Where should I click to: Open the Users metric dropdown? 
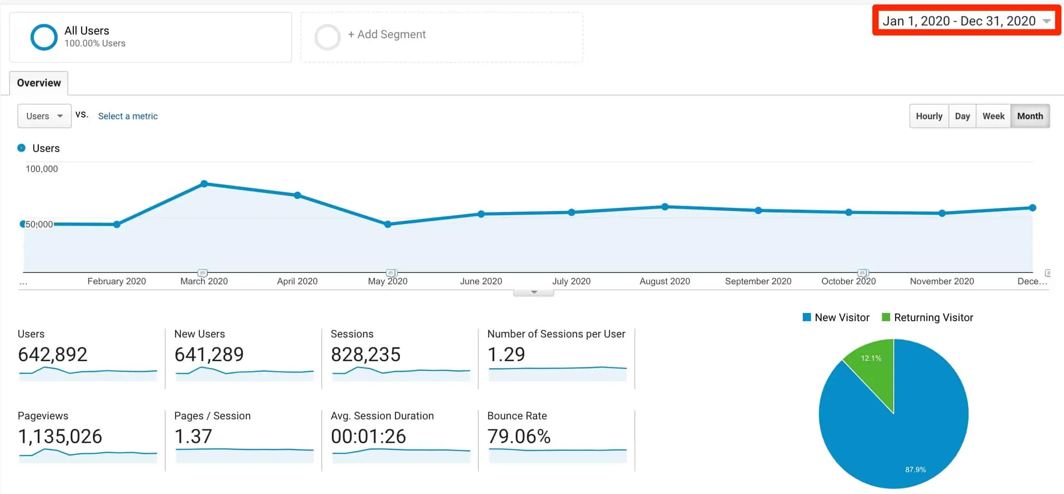(x=44, y=116)
